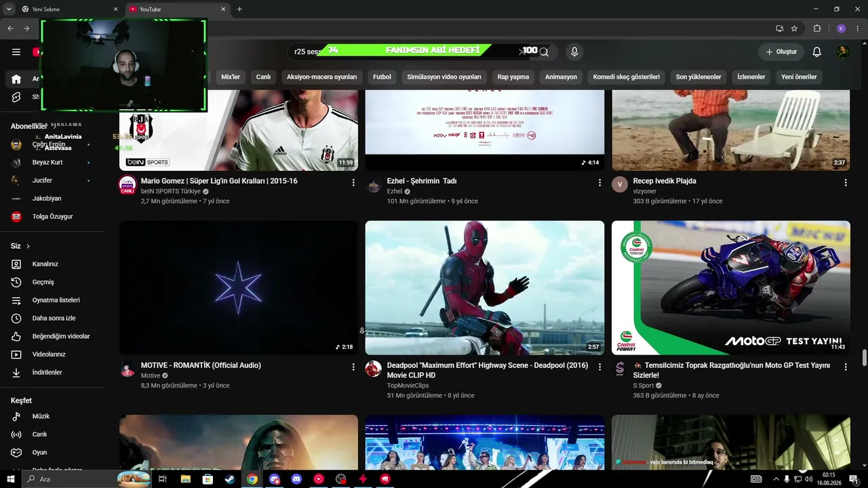Select the İzlenenler filter chip
This screenshot has height=488, width=868.
coord(751,77)
